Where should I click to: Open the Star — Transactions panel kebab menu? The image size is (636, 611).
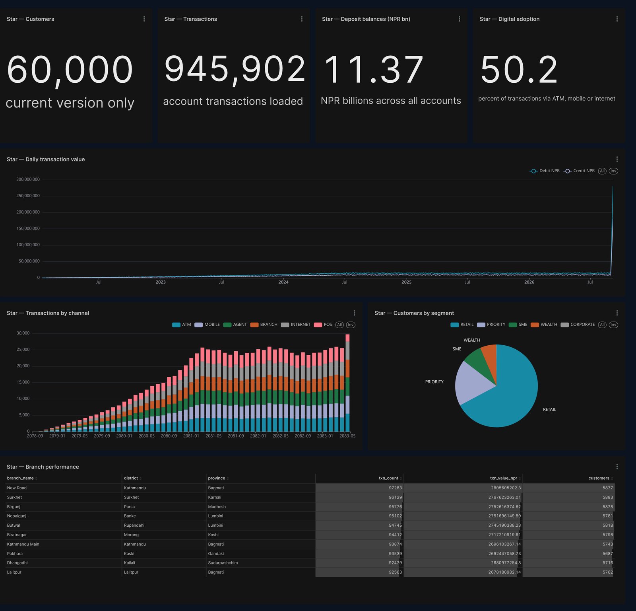click(x=302, y=19)
